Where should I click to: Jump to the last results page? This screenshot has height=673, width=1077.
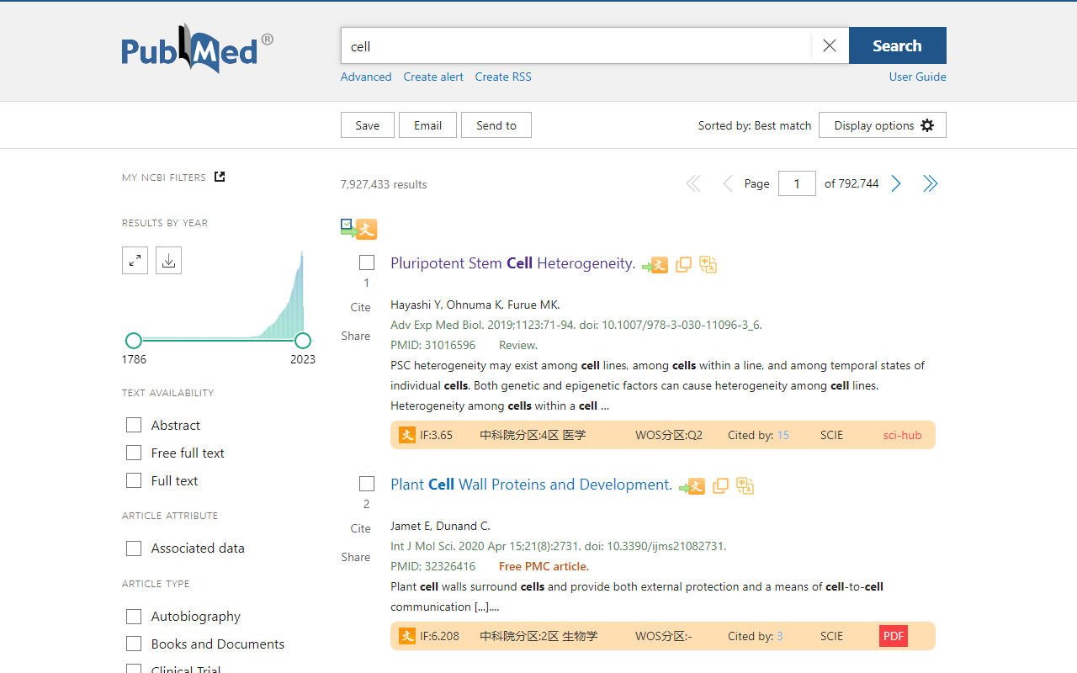click(x=930, y=183)
